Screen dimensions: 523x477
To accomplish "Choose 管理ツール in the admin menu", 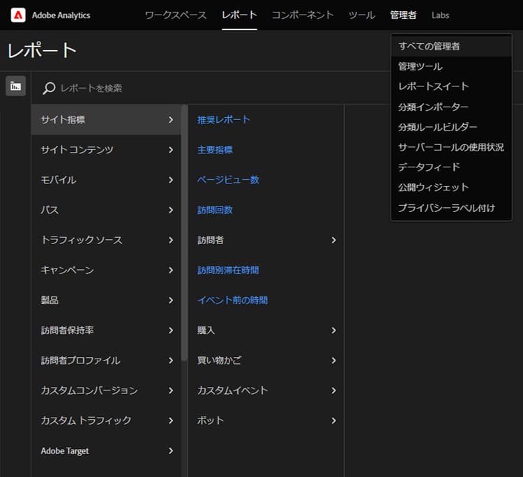I will [x=451, y=66].
